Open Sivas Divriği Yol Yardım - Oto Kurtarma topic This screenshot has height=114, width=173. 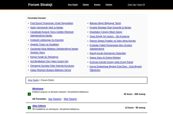[110, 36]
